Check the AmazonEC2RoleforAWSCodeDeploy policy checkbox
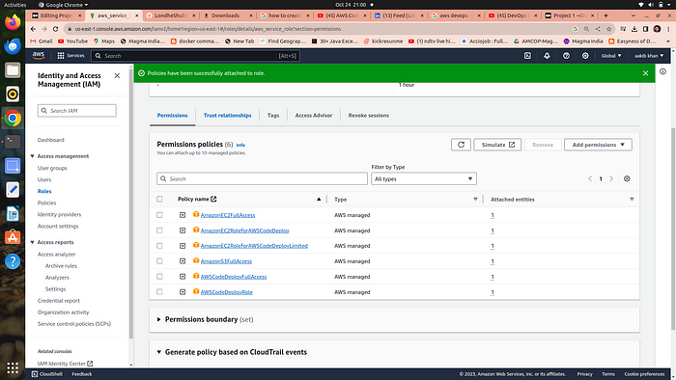 coord(159,231)
